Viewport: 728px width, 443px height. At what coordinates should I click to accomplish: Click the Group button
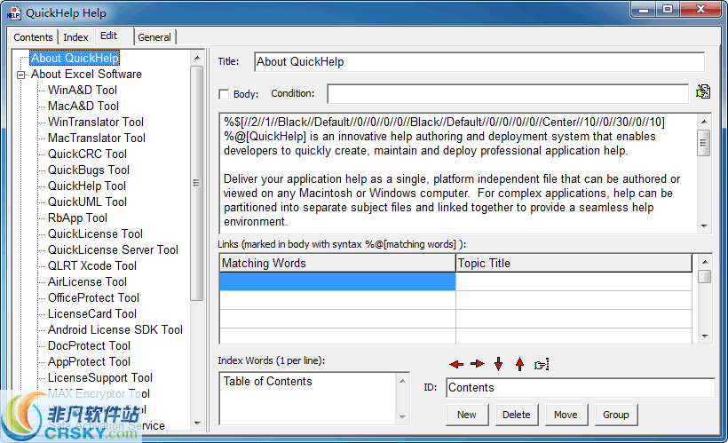point(616,415)
